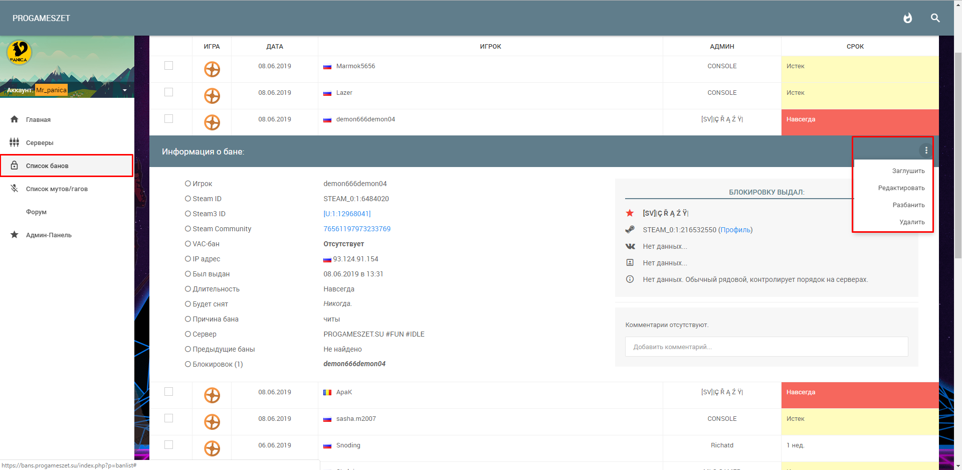Click the Panica avatar logo
The height and width of the screenshot is (470, 962).
19,53
